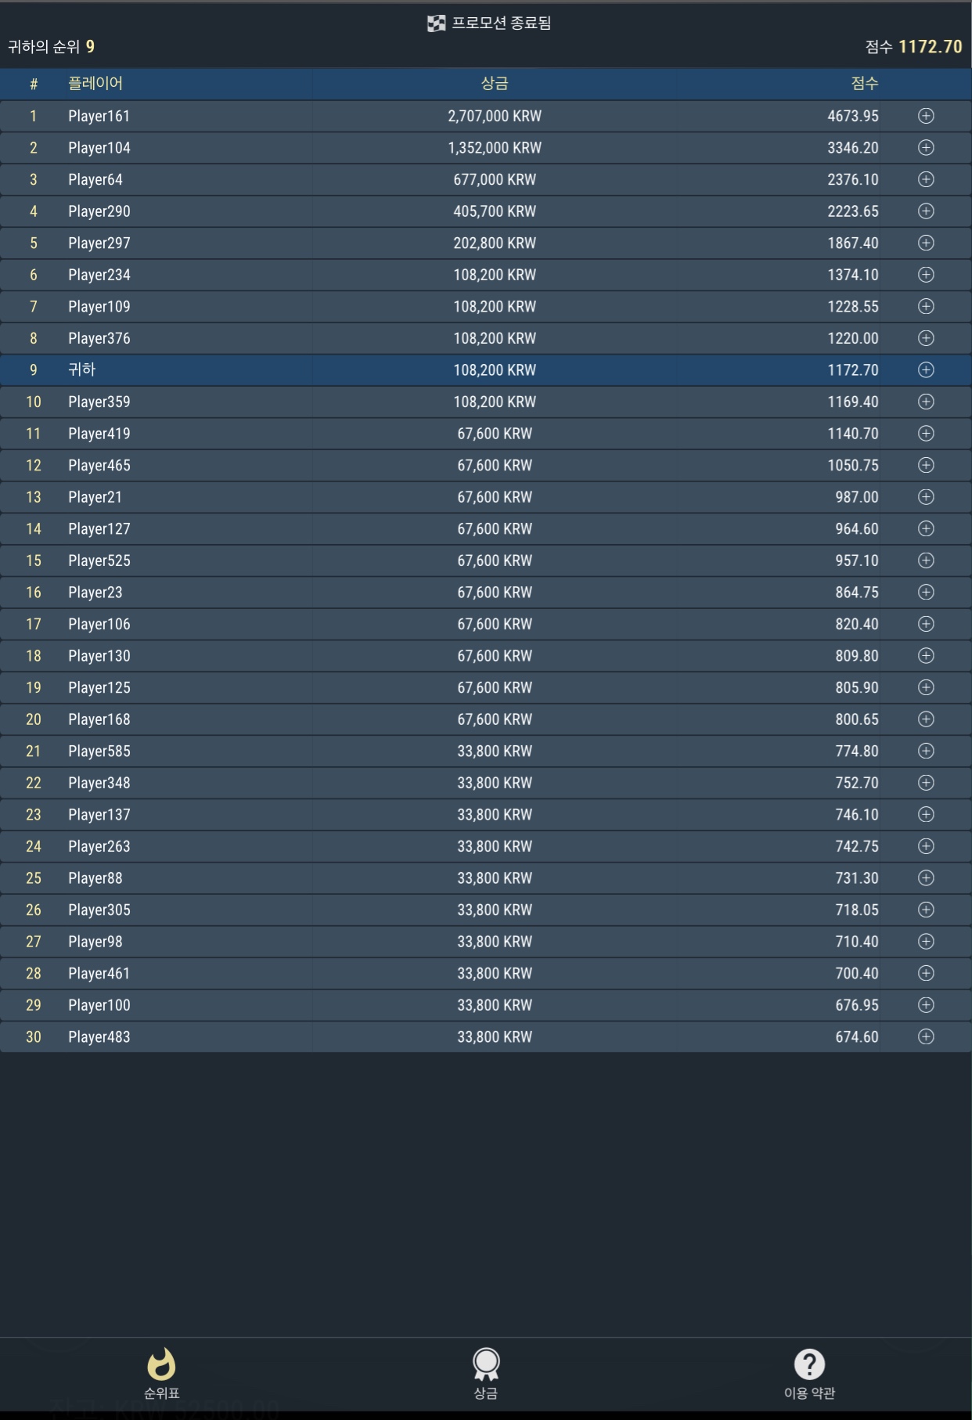Screen dimensions: 972x1420
Task: Click the checkered flag promotion ended icon
Action: tap(436, 23)
